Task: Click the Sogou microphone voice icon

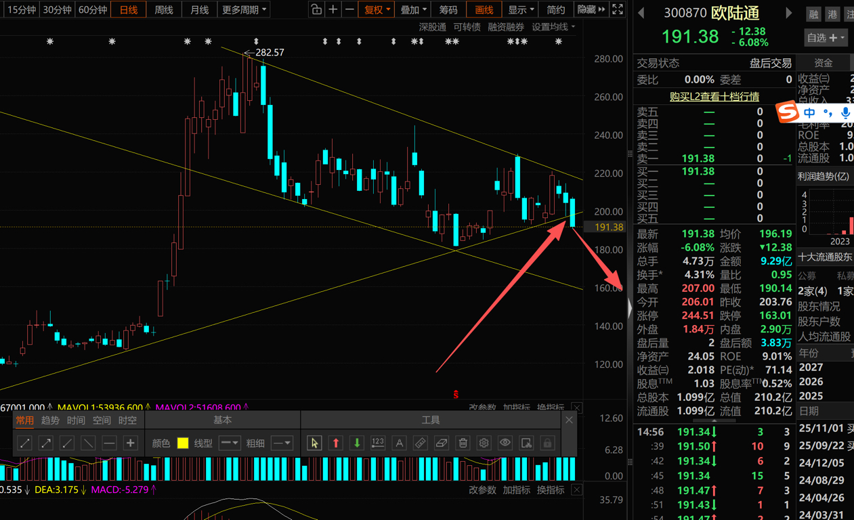Action: (x=845, y=113)
